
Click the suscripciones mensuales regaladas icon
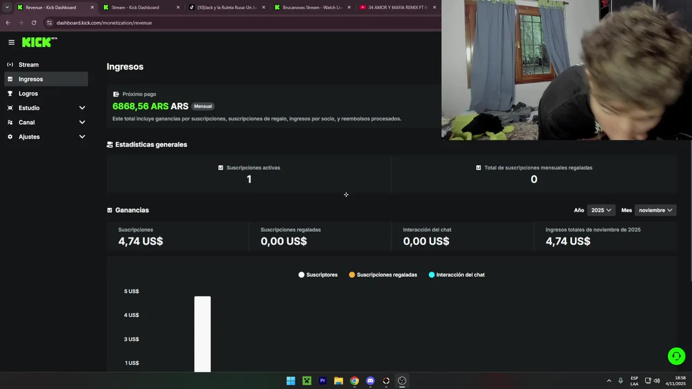[x=478, y=168]
